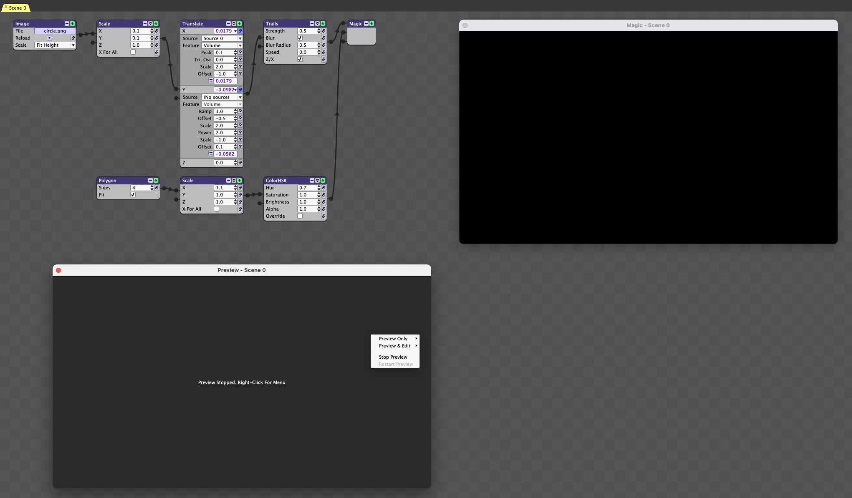This screenshot has height=498, width=852.
Task: Click Trails Speed value field 0.0
Action: pos(307,52)
